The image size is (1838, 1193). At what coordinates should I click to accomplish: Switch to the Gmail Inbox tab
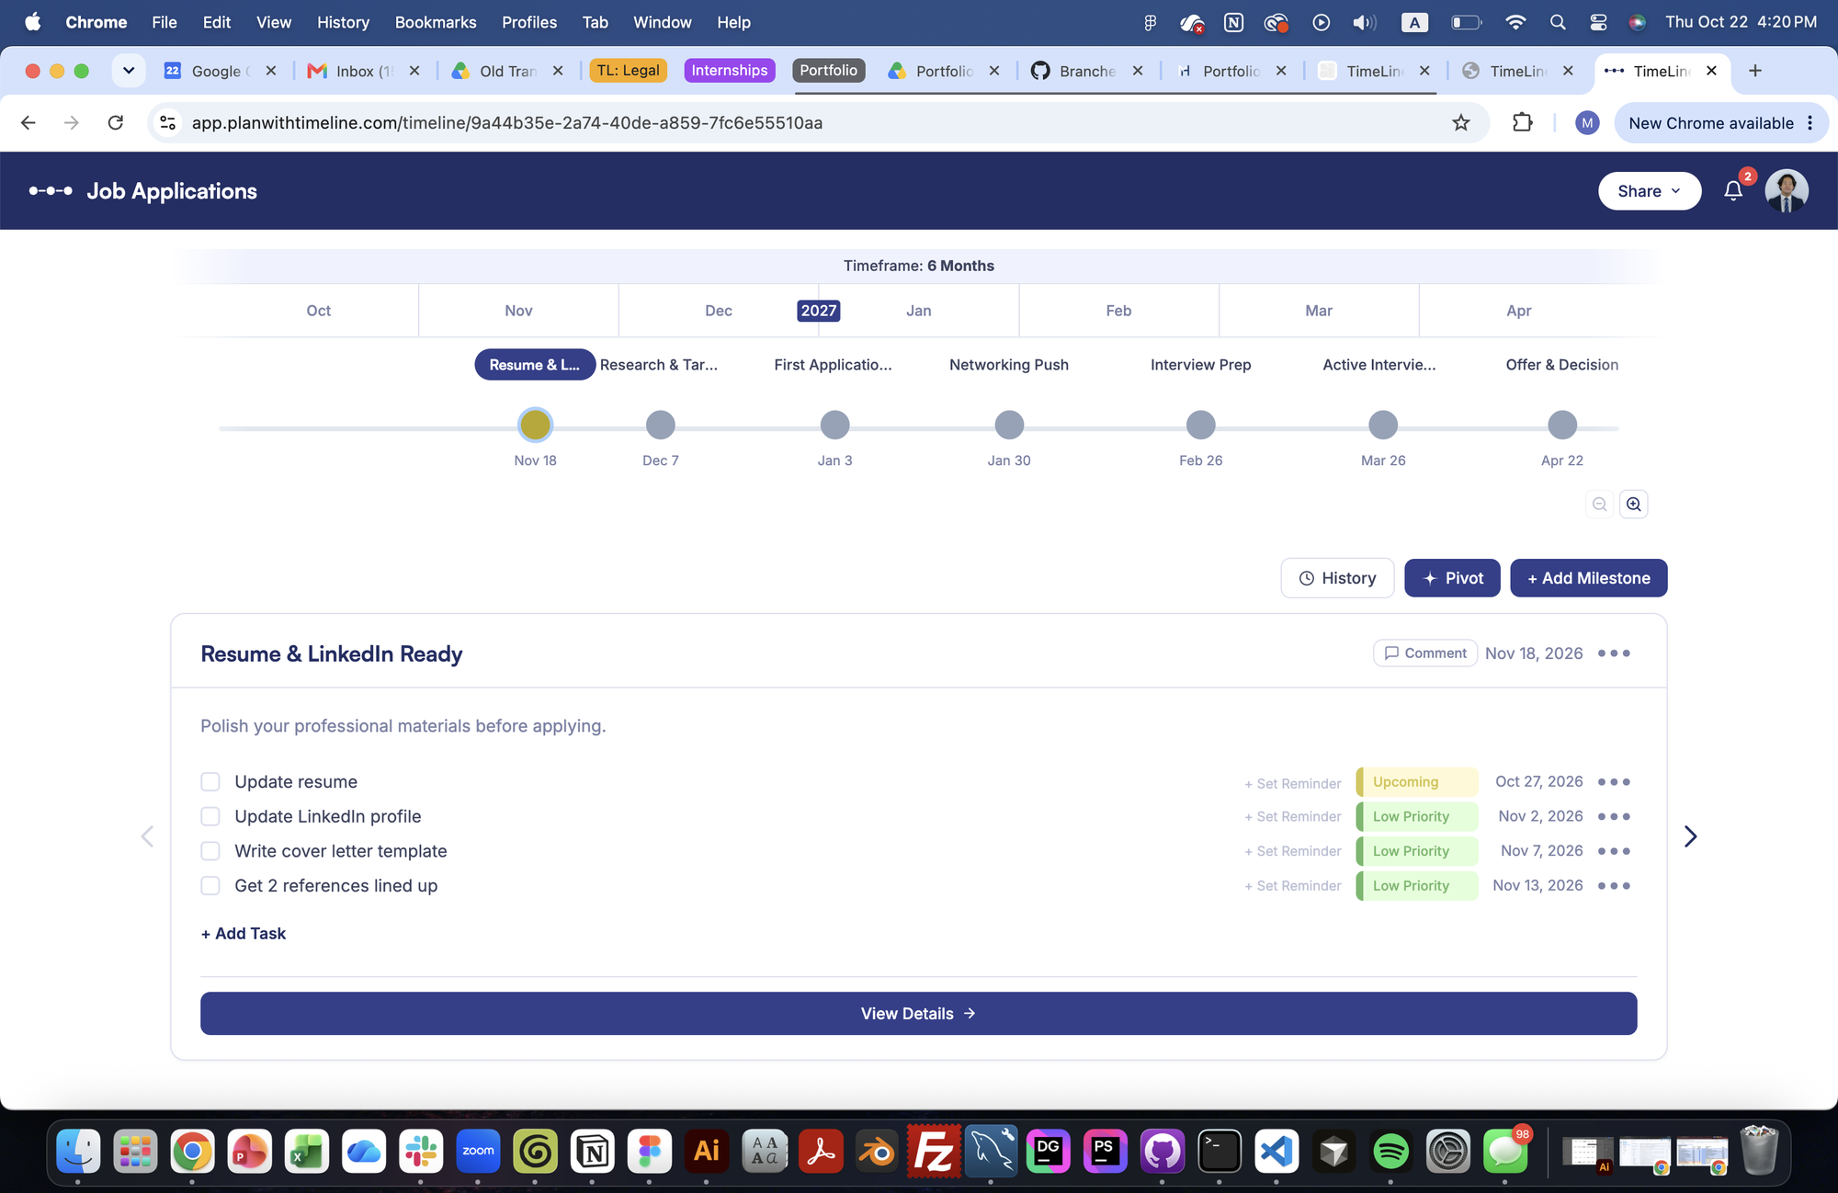tap(364, 71)
